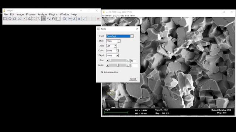Click the Angle value input field
This screenshot has width=236, height=132.
tap(134, 66)
